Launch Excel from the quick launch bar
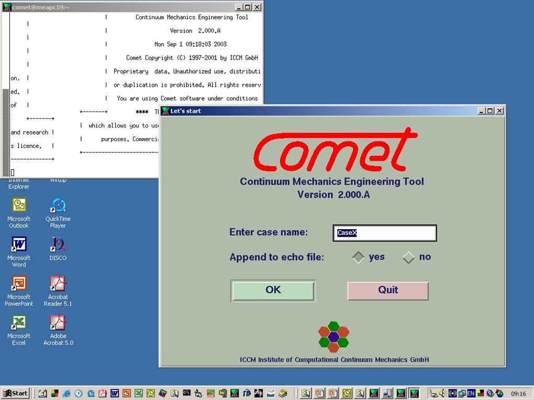 point(138,394)
